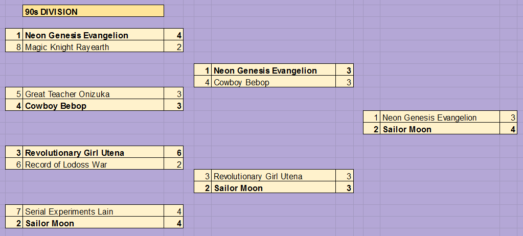Select Neon Genesis Evangelion in the final

coord(440,116)
